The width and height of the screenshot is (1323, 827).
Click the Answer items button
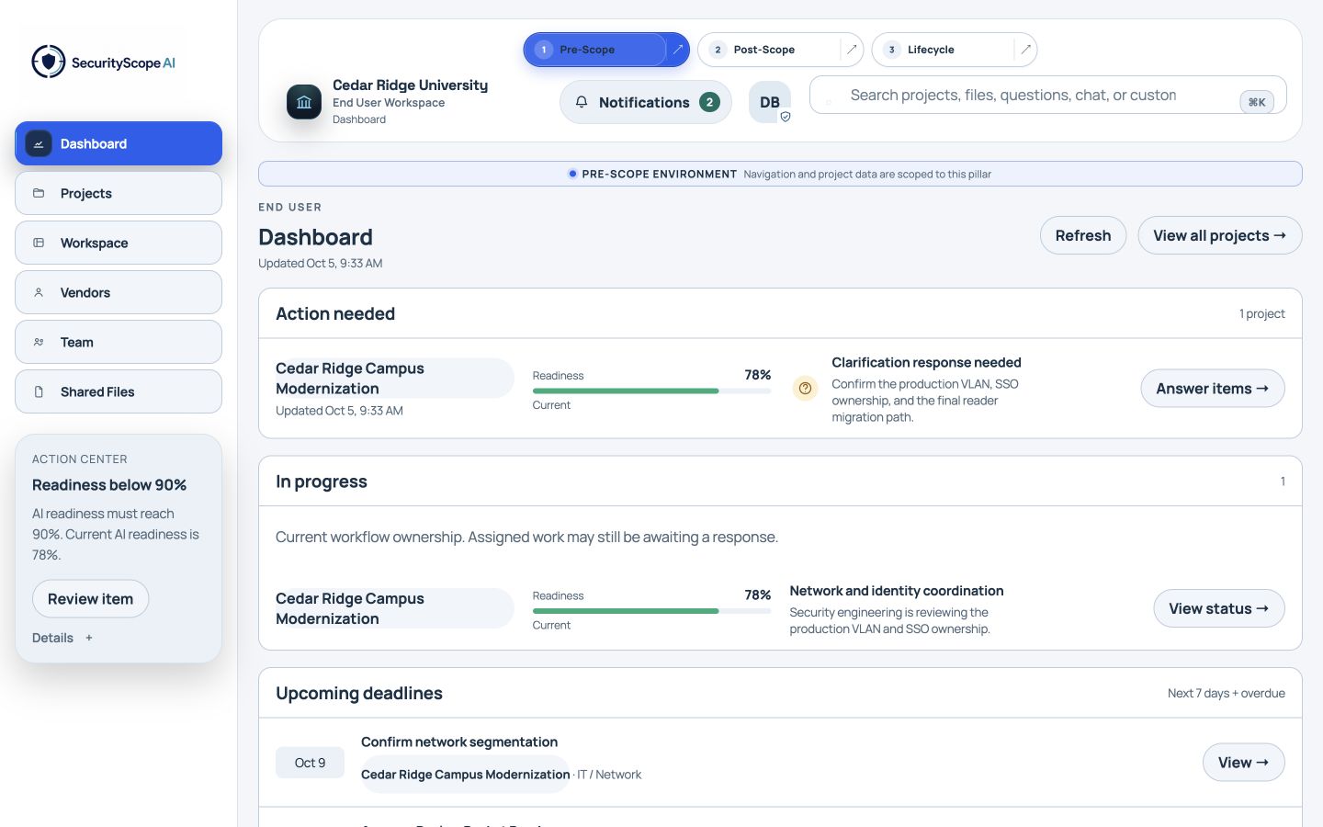tap(1213, 389)
